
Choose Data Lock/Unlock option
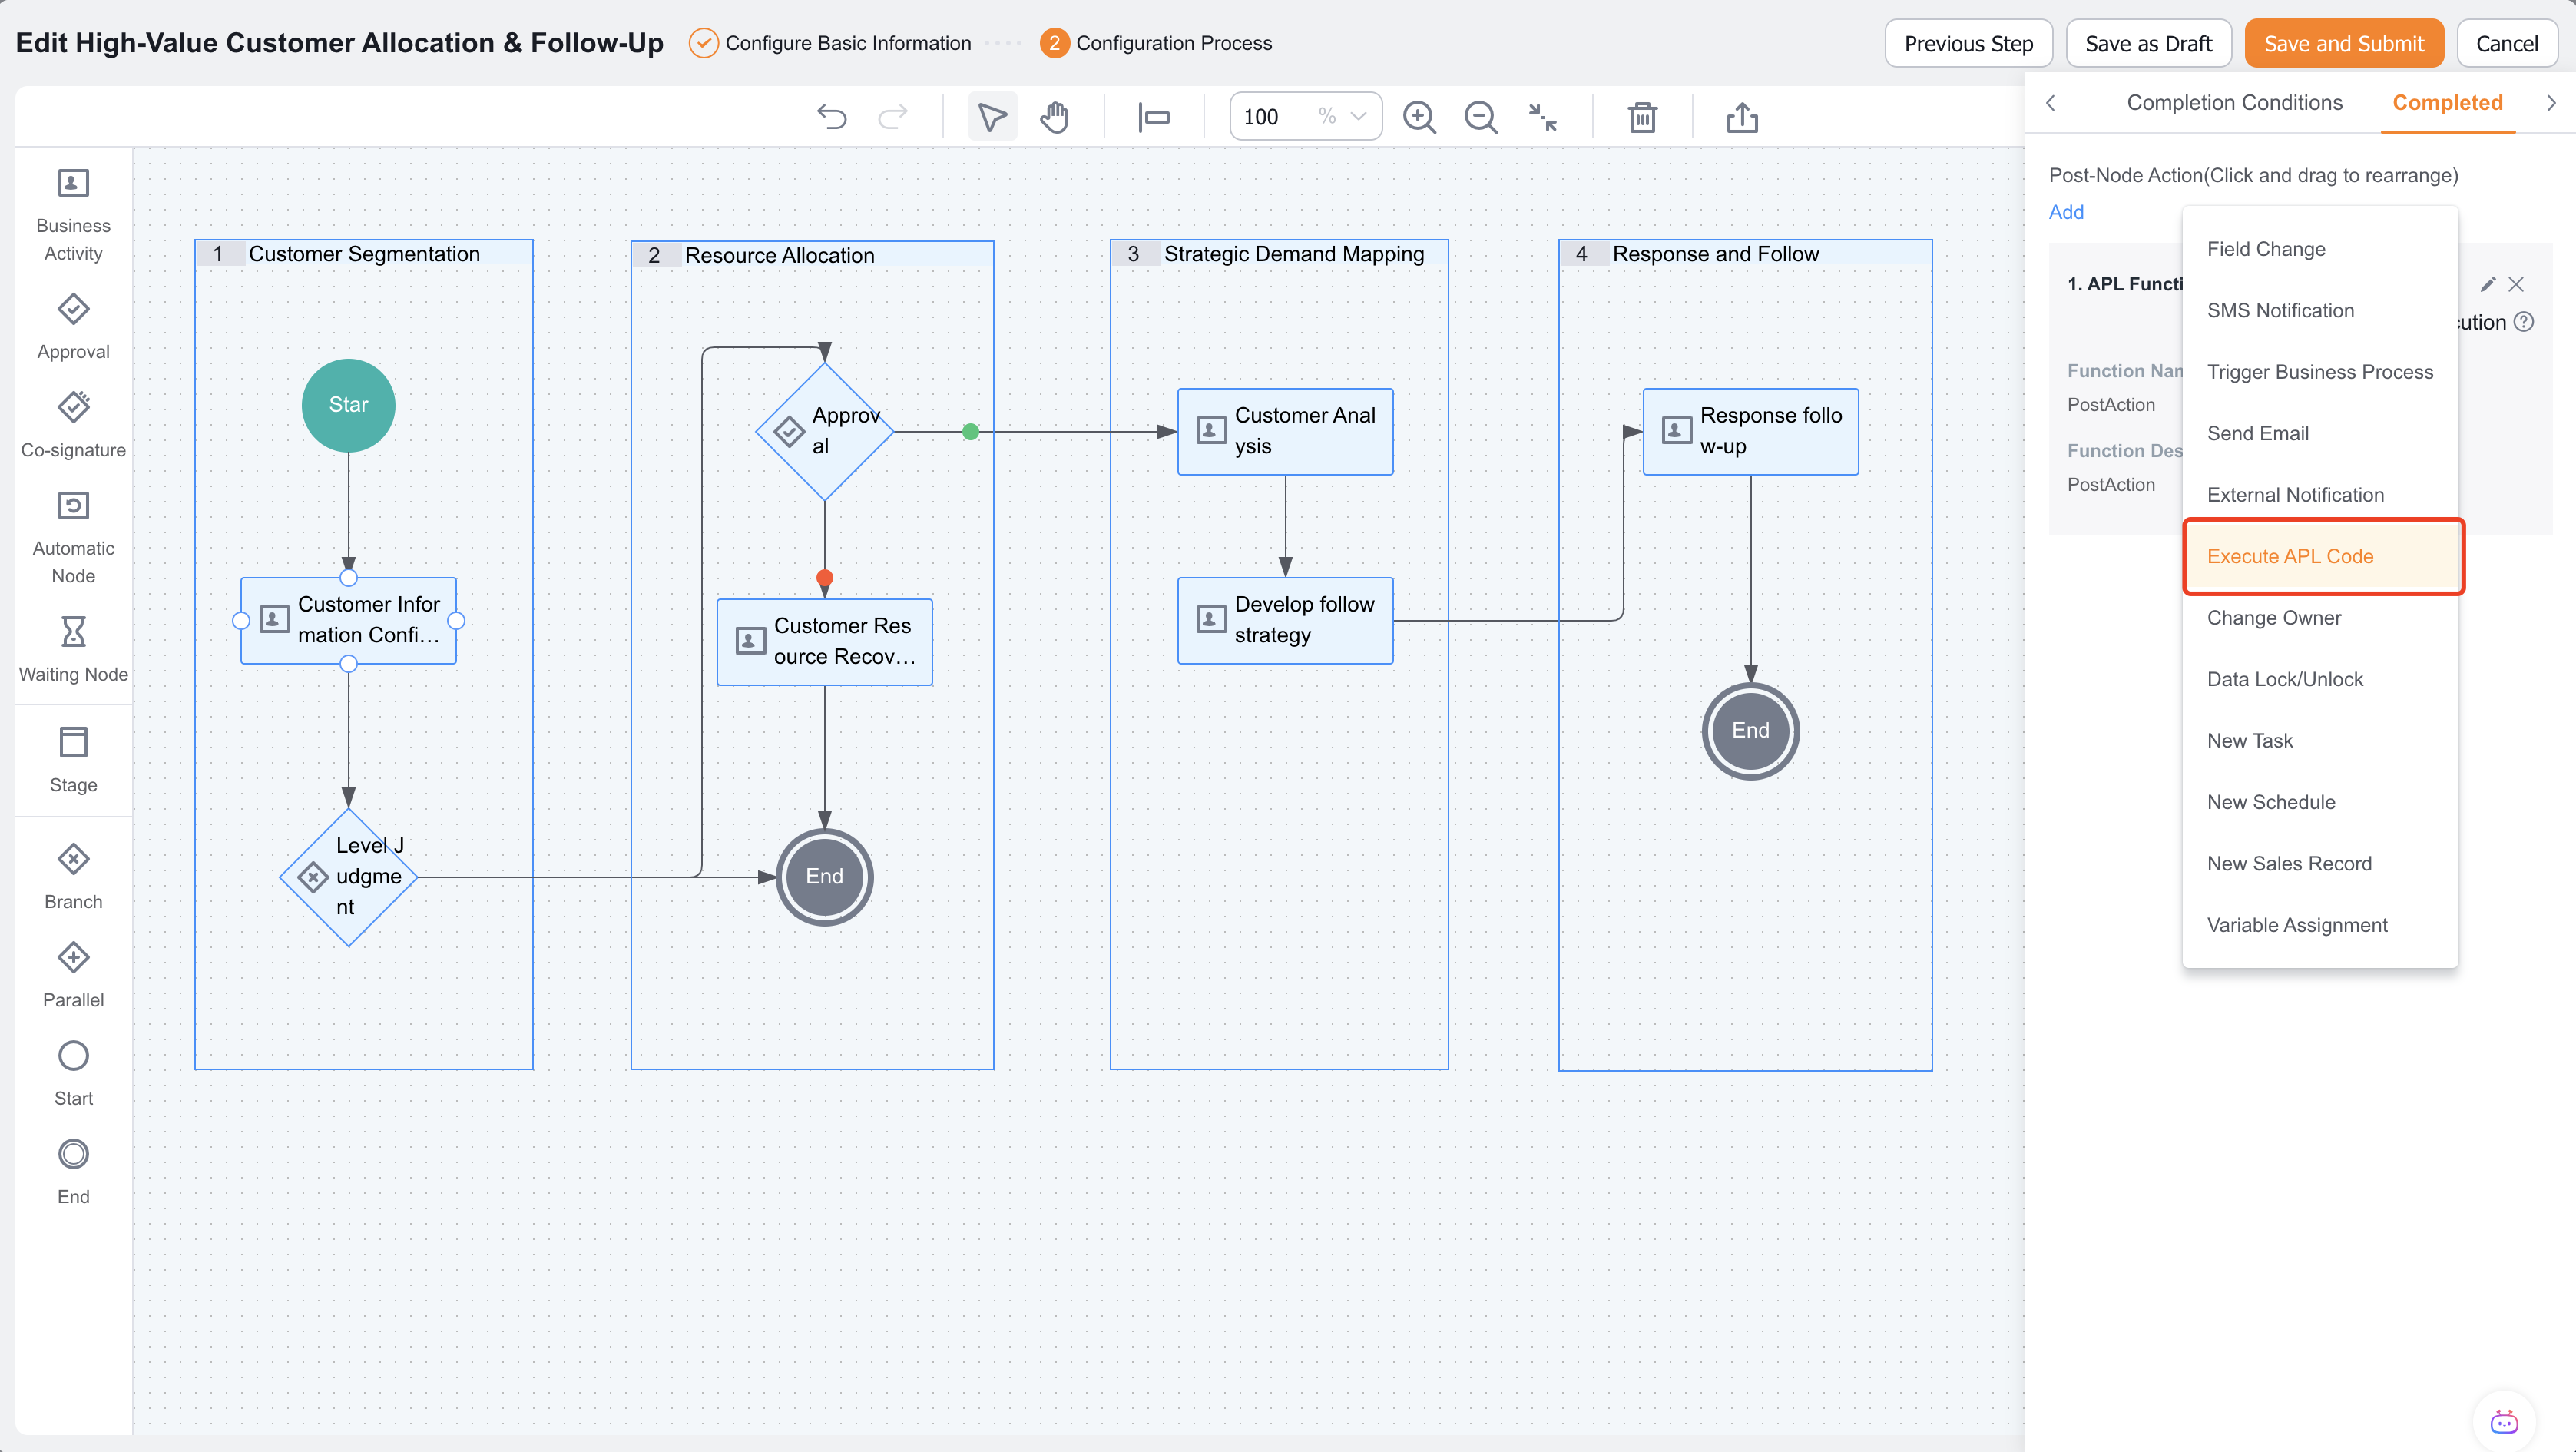point(2320,679)
